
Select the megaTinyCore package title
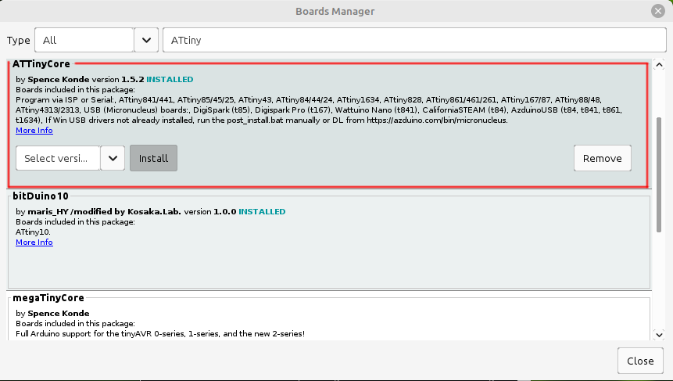coord(48,297)
